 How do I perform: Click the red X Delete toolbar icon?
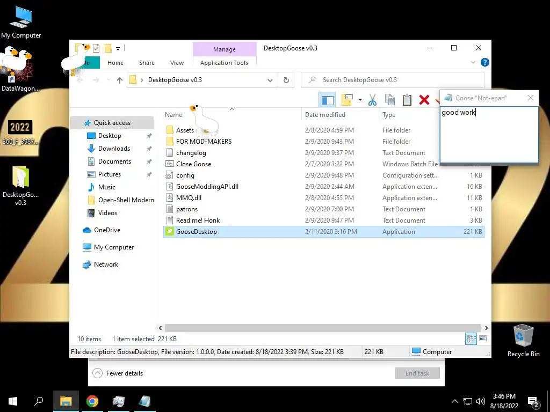point(424,100)
